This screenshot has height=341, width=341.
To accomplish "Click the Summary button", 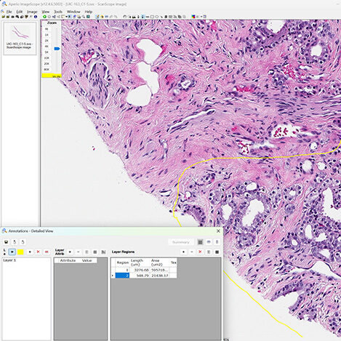I will [x=181, y=242].
